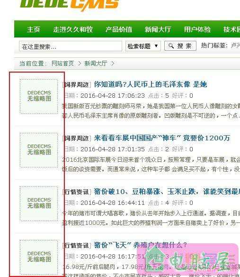Click the 搜索 button

click(180, 46)
